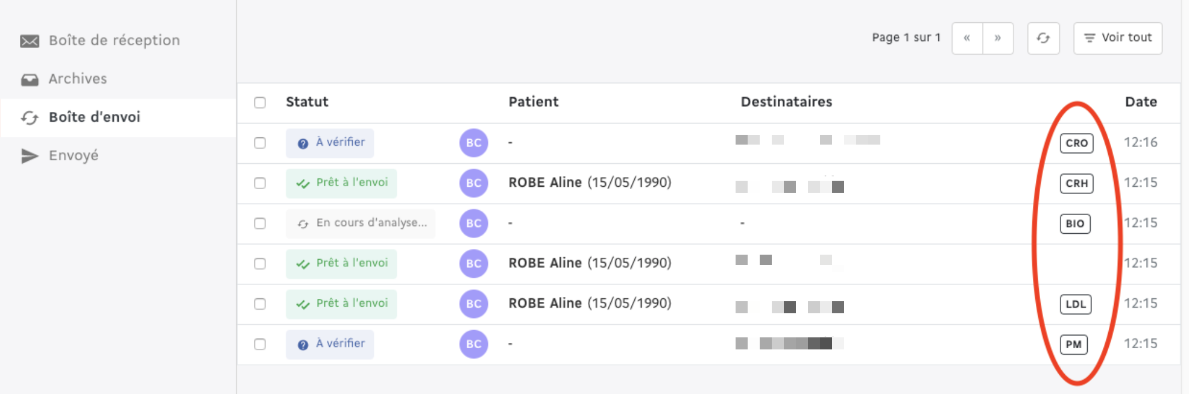This screenshot has height=394, width=1189.
Task: Go to previous page with « arrow
Action: click(x=967, y=38)
